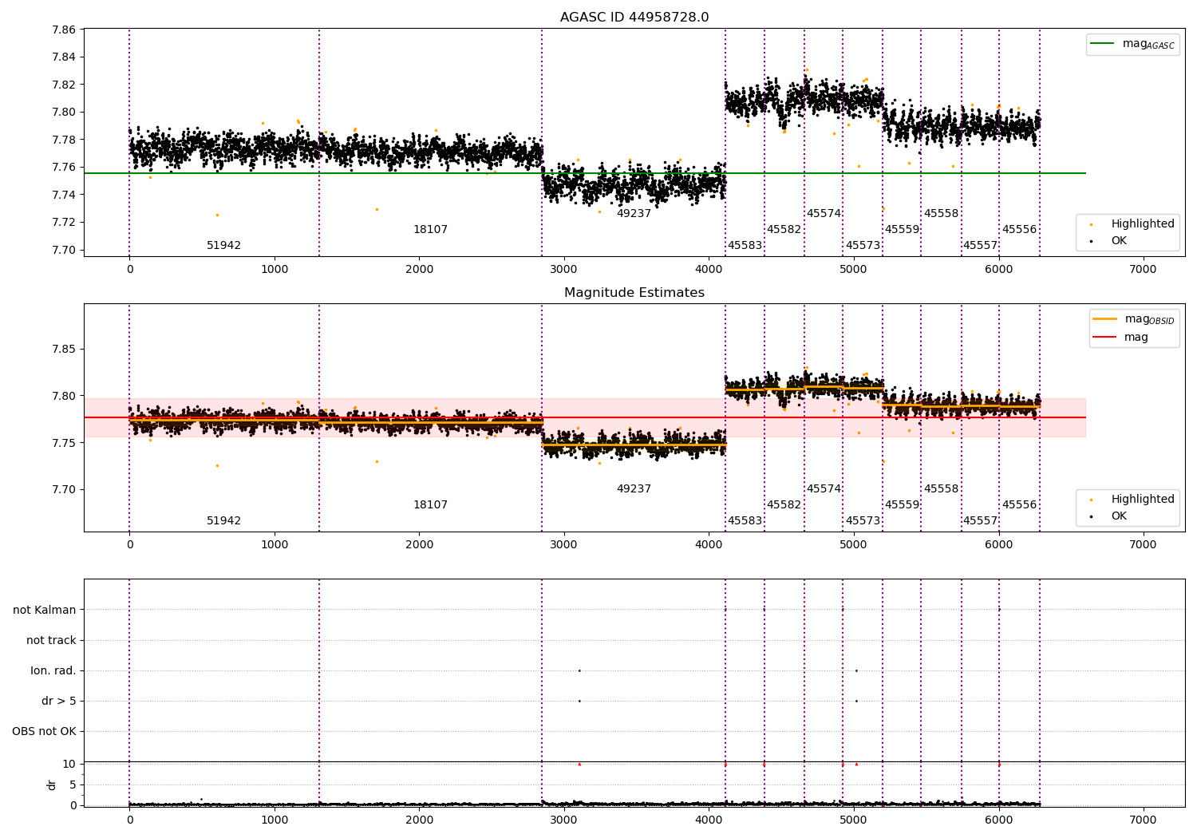Click obsid label 45574 in Magnitude Estimates plot
Image resolution: width=1197 pixels, height=838 pixels.
824,489
